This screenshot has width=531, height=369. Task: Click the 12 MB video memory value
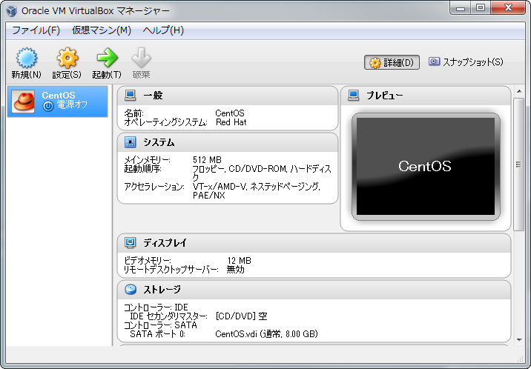239,260
